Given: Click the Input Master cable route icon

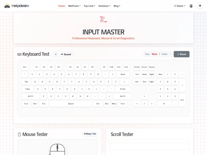Looking at the screenshot, I should click(x=103, y=20).
